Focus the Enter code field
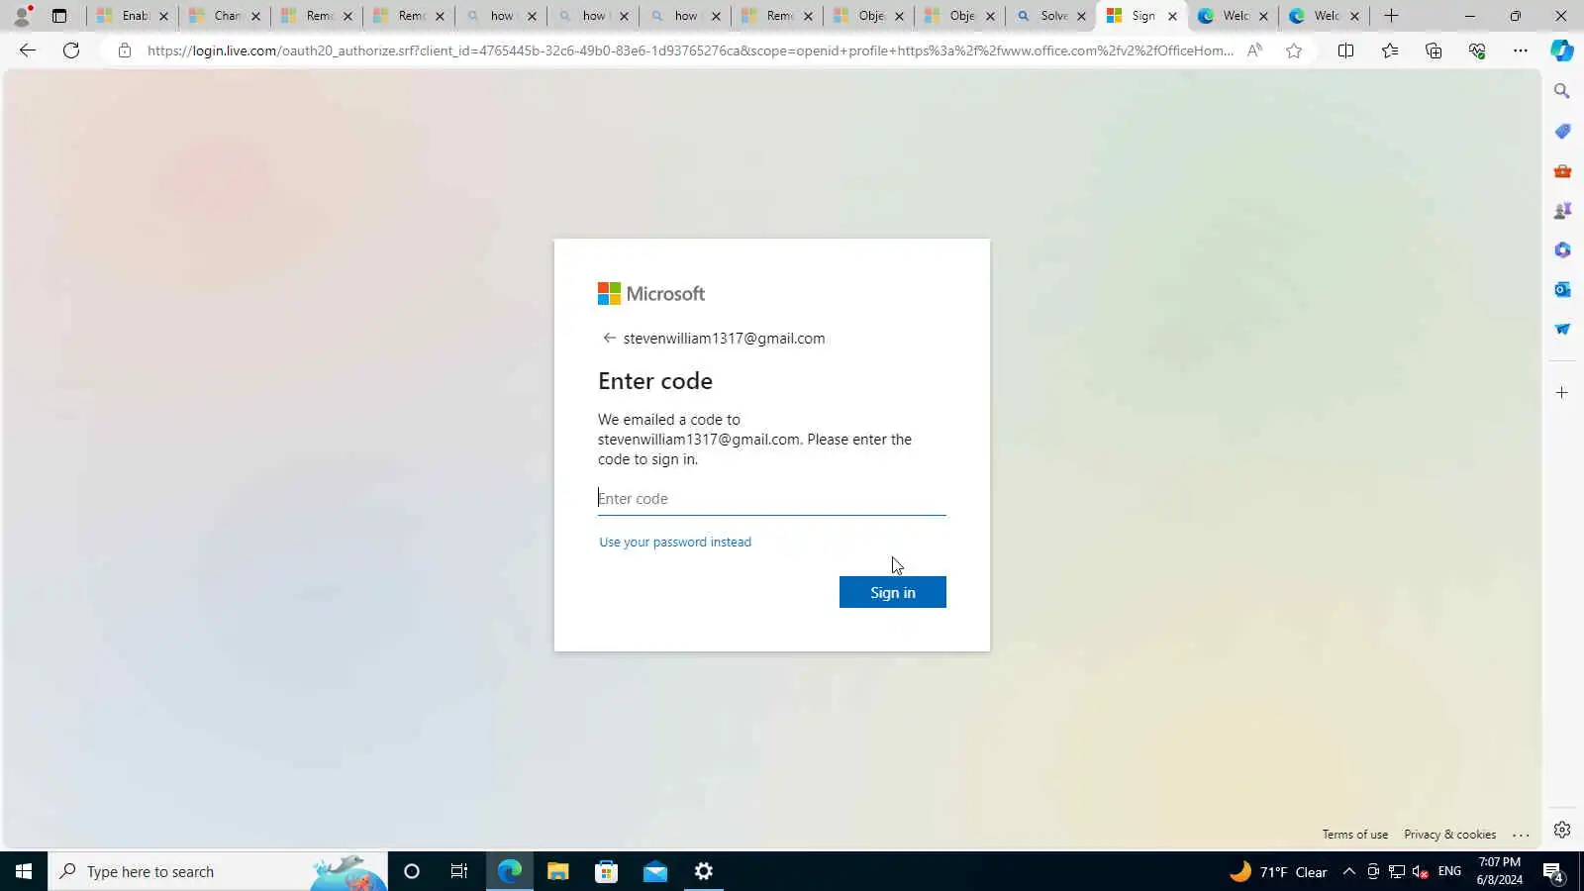Image resolution: width=1584 pixels, height=891 pixels. pyautogui.click(x=771, y=499)
